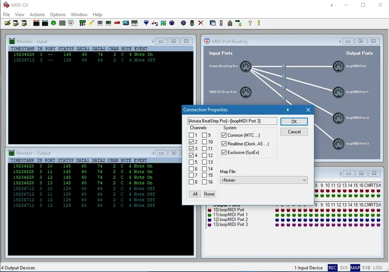Open the Actions menu

[37, 15]
